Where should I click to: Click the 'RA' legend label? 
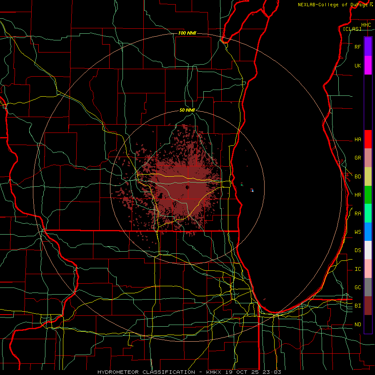357,214
